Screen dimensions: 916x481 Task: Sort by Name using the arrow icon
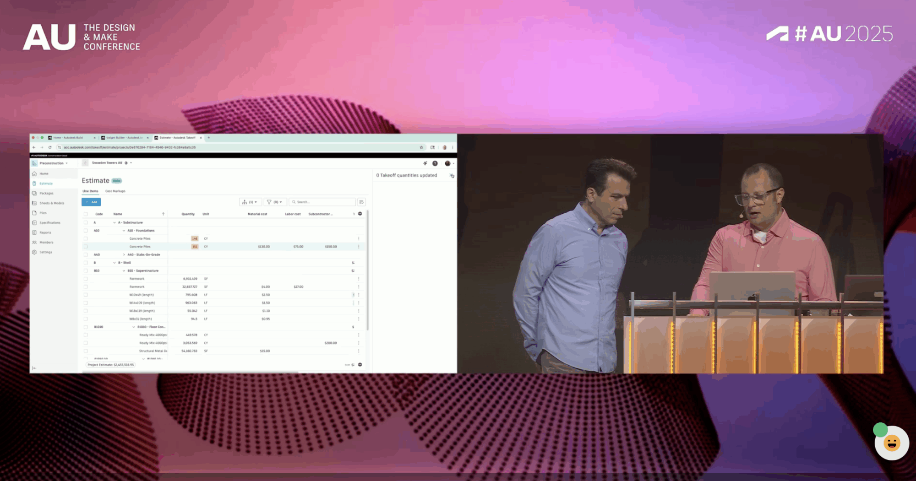163,214
